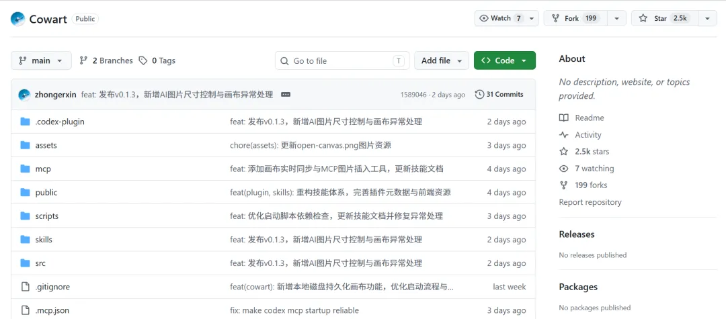Click the branch icon beside main

point(22,60)
